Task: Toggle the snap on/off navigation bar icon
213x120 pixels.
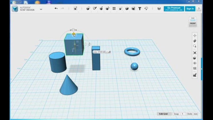Action: [195, 75]
